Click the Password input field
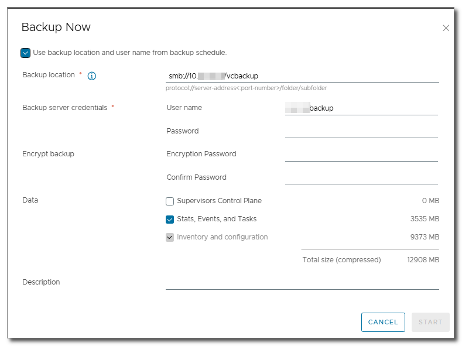 click(x=361, y=131)
